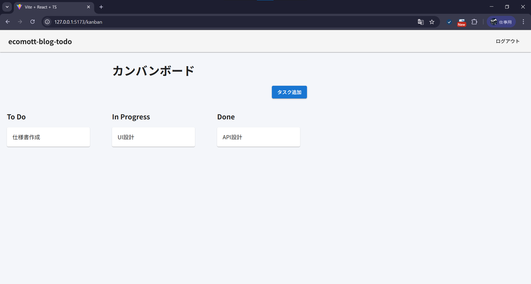The image size is (531, 284).
Task: Open a new browser tab
Action: pos(101,7)
